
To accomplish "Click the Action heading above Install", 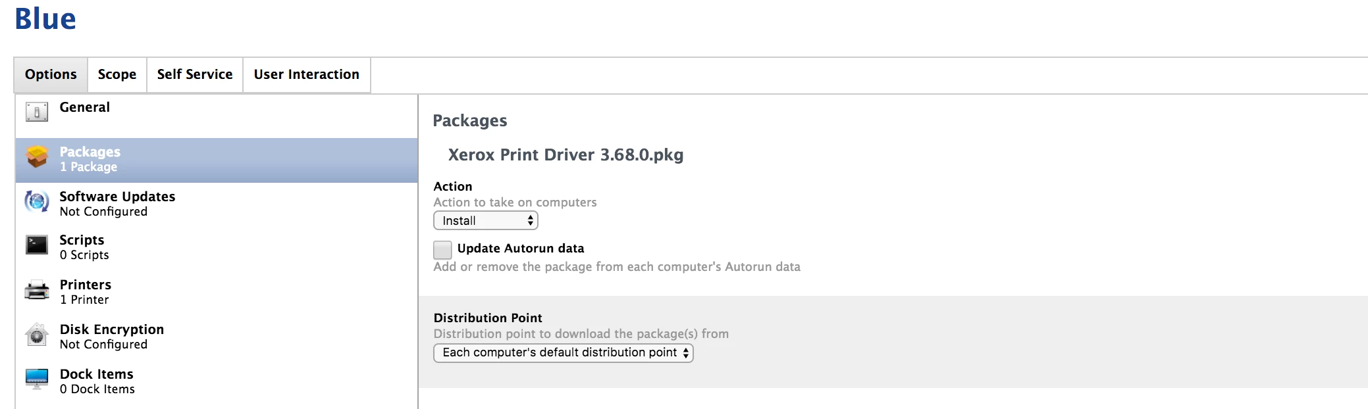I will click(453, 187).
